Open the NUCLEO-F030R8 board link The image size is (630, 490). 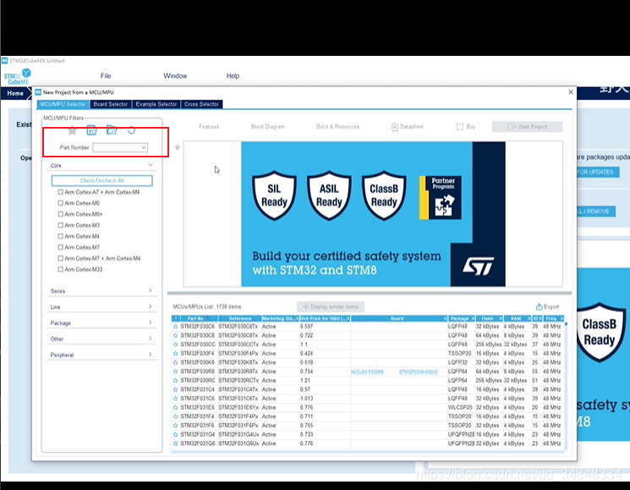tap(367, 372)
